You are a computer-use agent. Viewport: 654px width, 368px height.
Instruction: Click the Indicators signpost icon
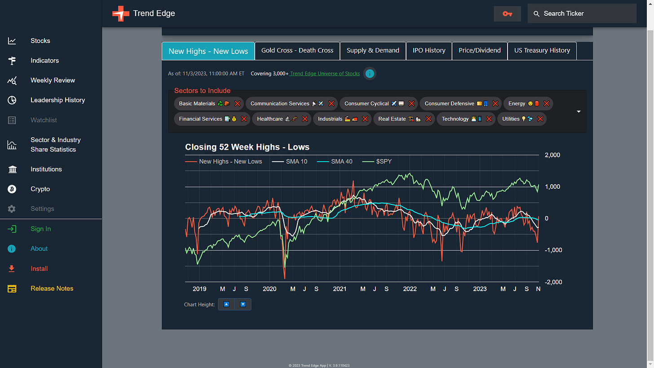click(x=12, y=61)
